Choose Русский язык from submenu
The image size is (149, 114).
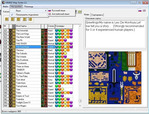61,10
